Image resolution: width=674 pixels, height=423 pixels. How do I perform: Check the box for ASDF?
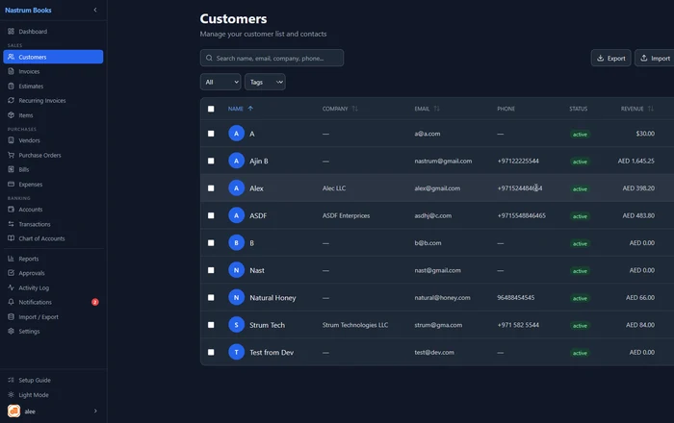(x=211, y=215)
